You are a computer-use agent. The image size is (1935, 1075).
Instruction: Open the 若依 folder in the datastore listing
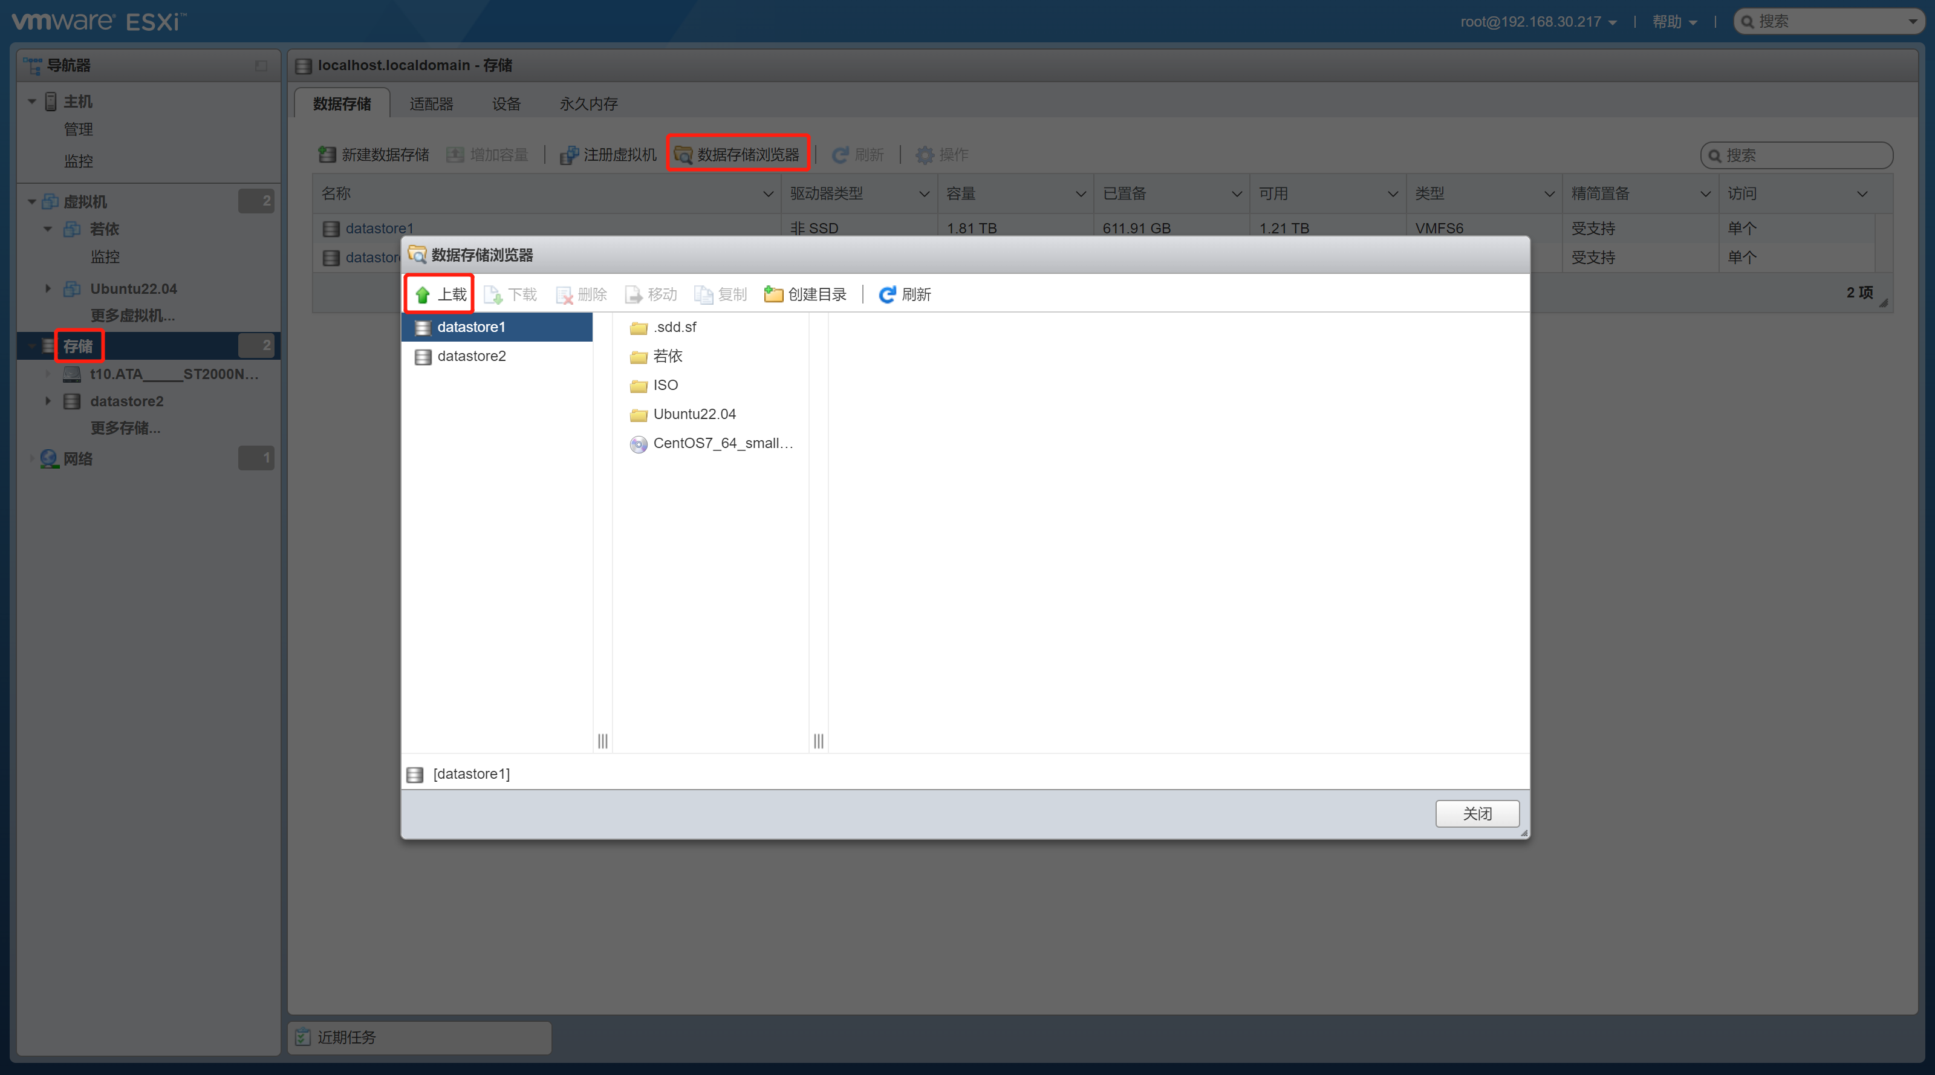(666, 356)
